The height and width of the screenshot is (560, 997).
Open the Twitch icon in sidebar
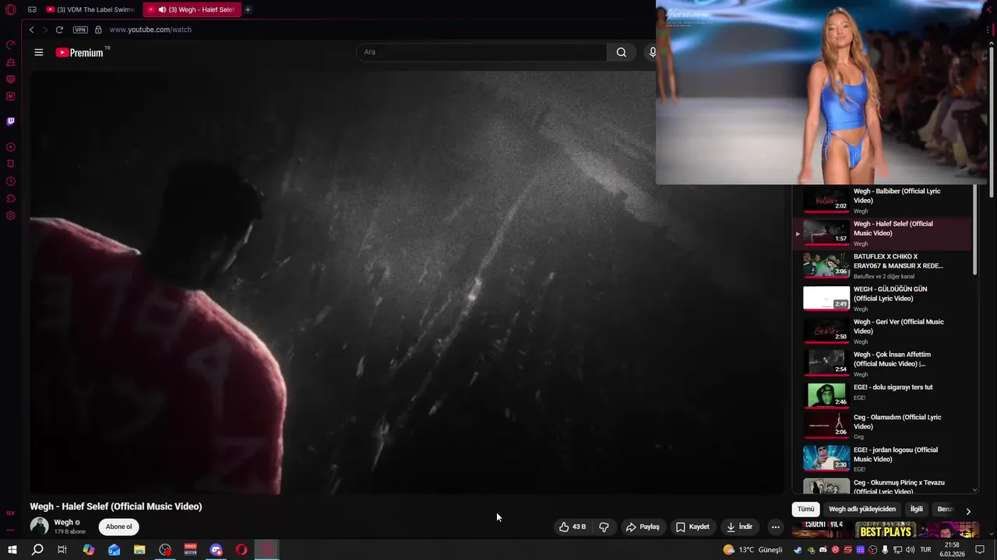click(11, 121)
